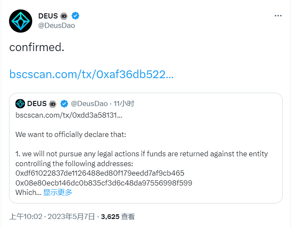This screenshot has height=228, width=293.
Task: Click the verified checkmark in the quoted tweet
Action: click(64, 104)
